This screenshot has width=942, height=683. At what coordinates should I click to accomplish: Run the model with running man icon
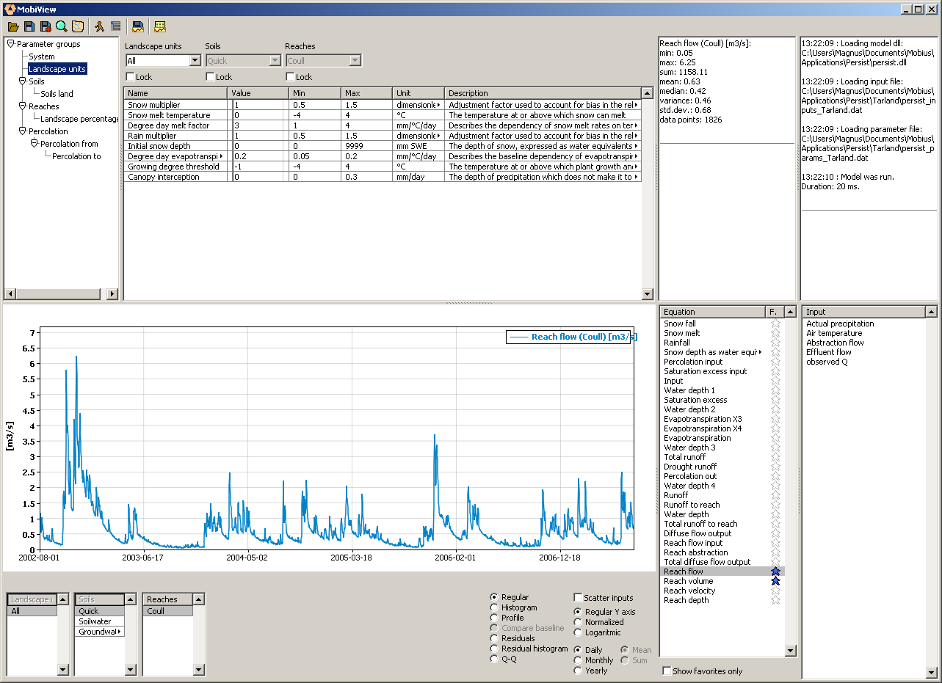pos(99,26)
